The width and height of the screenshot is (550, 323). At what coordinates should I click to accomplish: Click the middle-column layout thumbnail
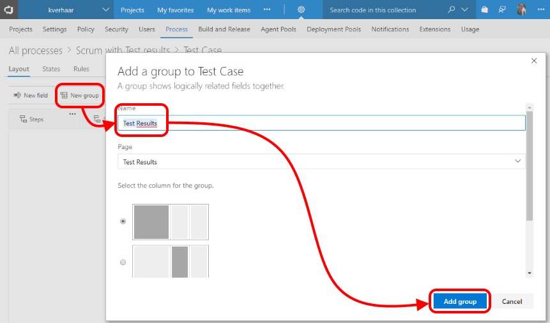coord(171,261)
